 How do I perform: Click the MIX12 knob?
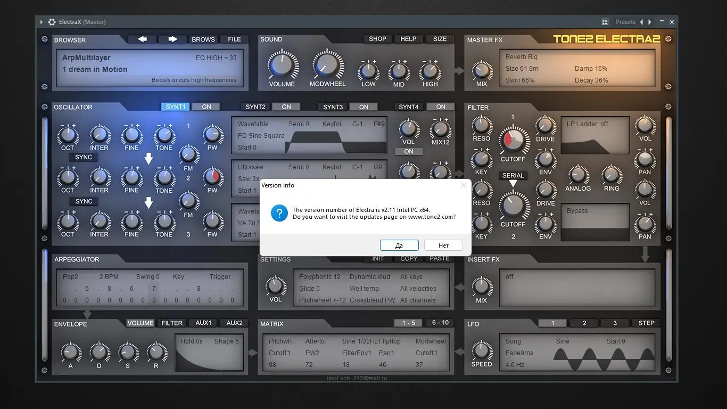[x=440, y=130]
